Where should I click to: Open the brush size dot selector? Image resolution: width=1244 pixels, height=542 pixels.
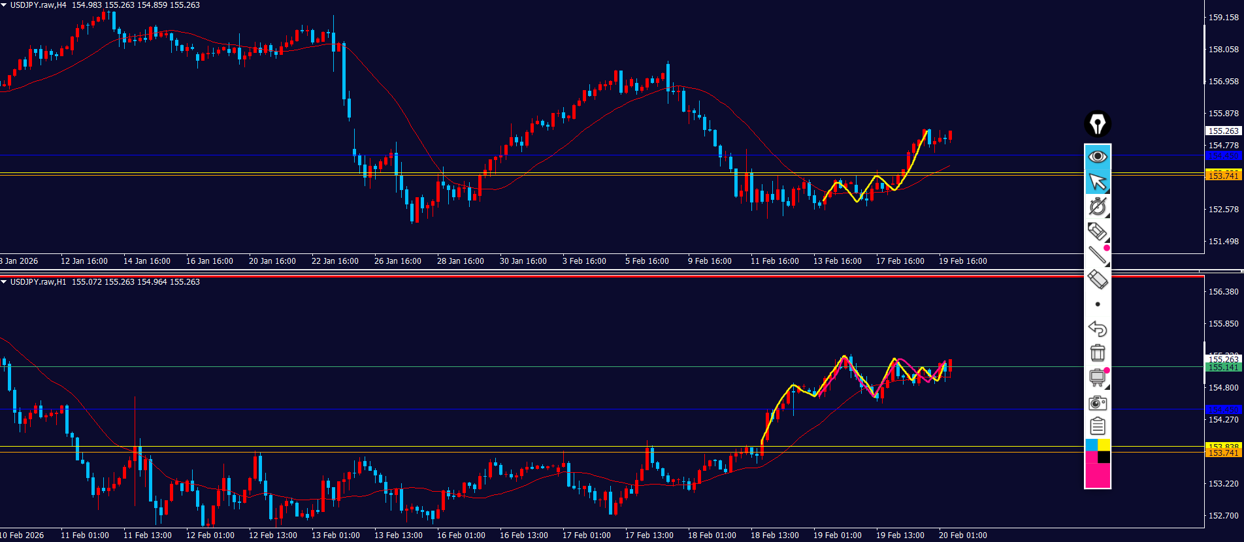tap(1098, 304)
